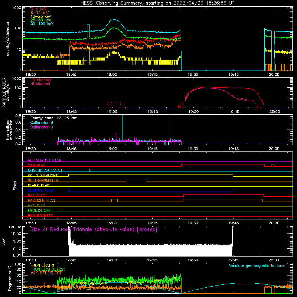Click the Normalized modulation axis label

pos(10,130)
